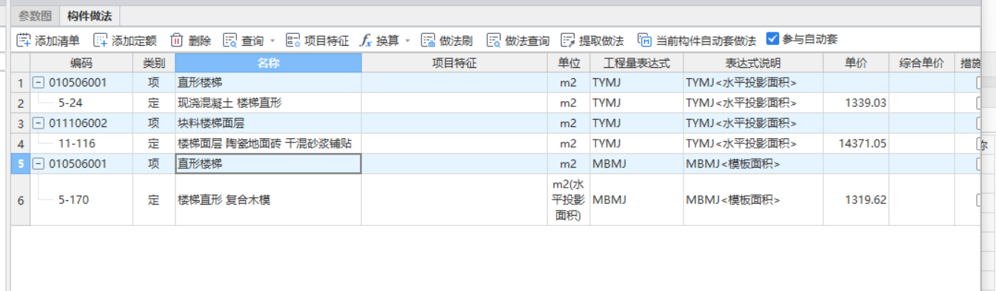Click MBMJ<模板面积> description in row 5
The width and height of the screenshot is (996, 291).
point(753,164)
